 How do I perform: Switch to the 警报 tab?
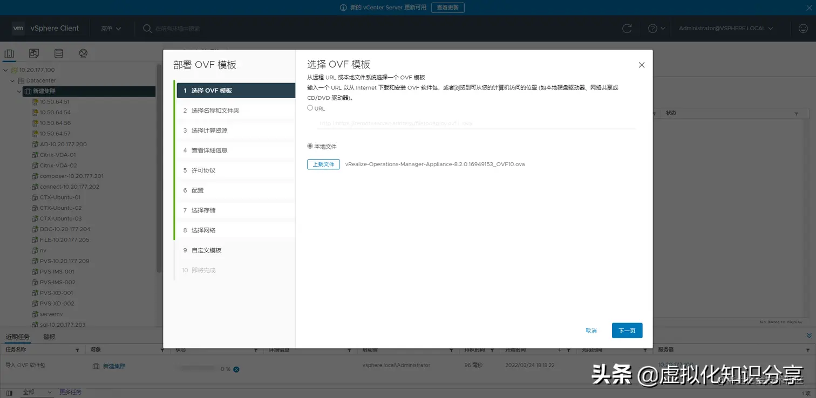tap(49, 337)
